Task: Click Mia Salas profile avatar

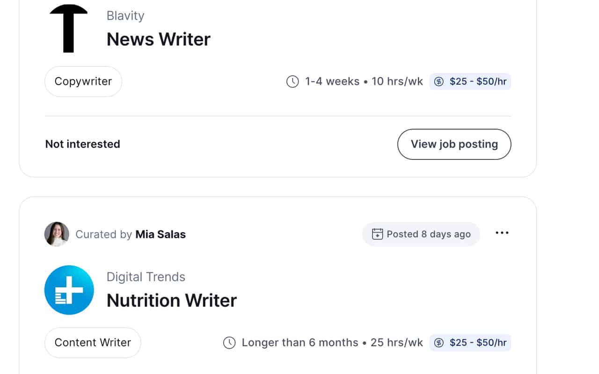Action: [x=57, y=234]
